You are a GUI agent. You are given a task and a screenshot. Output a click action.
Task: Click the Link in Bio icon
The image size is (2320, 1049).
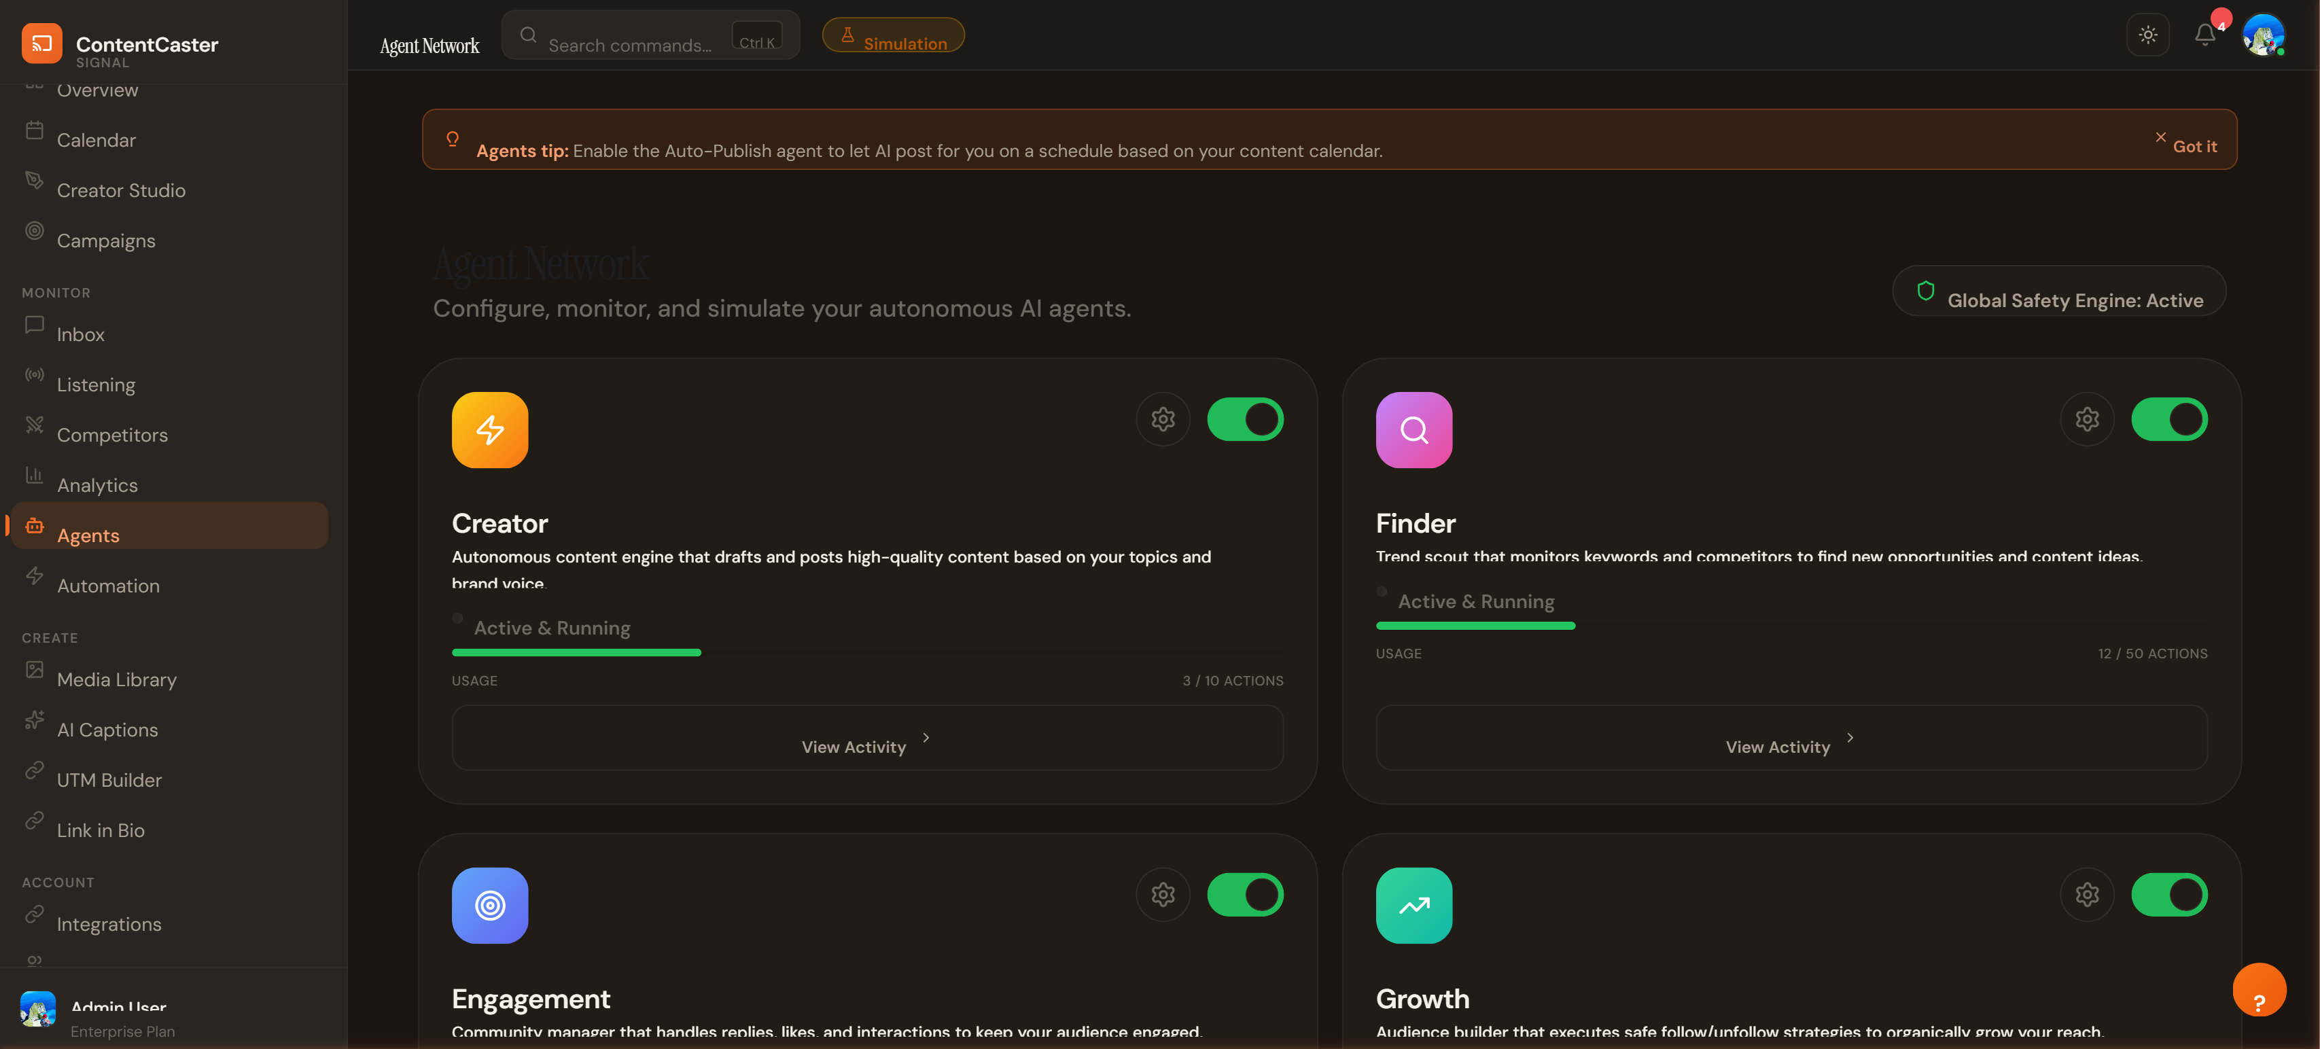pyautogui.click(x=34, y=821)
